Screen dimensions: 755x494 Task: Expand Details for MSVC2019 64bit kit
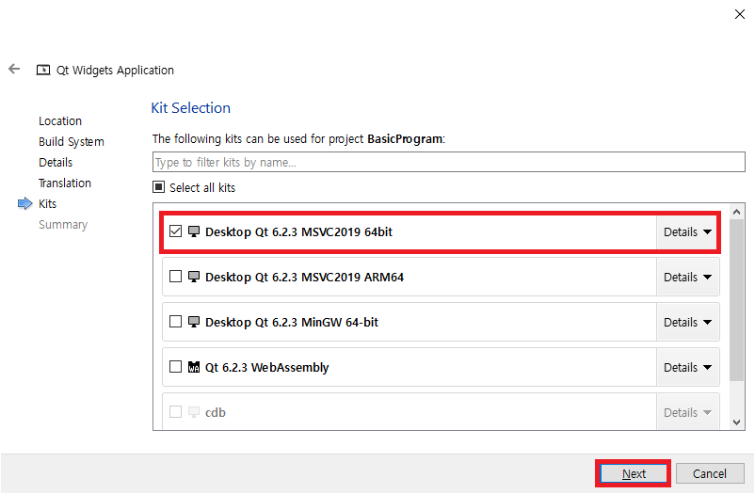click(687, 232)
